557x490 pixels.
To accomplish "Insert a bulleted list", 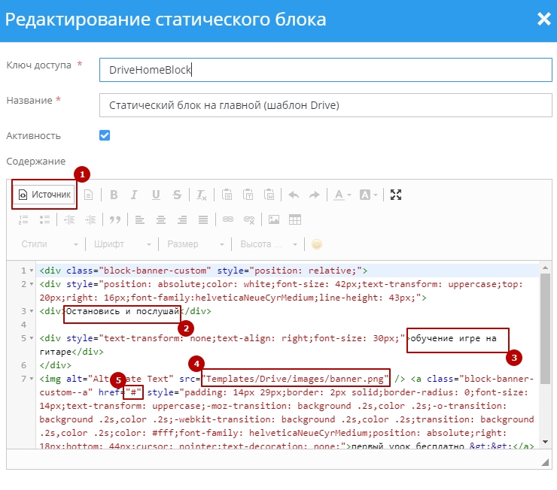I will tap(44, 220).
